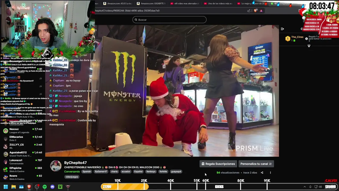Open ZULLYY_CS channel in sidebar

coord(23,146)
